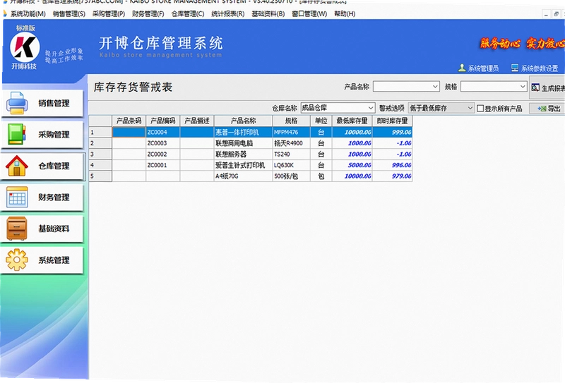Click the 系统管理员 user icon

462,68
